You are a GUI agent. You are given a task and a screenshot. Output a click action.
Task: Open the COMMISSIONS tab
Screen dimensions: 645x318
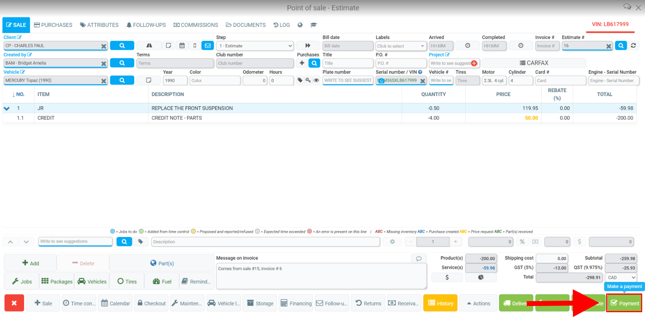196,25
